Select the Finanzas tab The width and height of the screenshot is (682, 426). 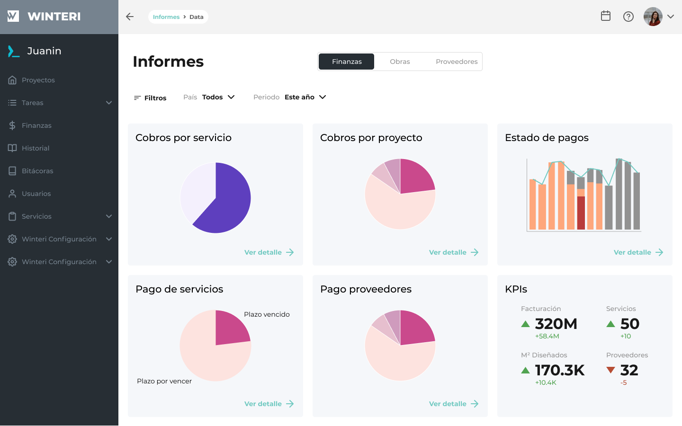click(x=347, y=62)
